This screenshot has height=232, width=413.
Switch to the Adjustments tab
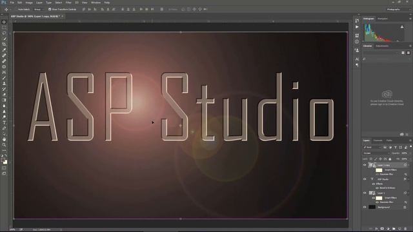[382, 46]
